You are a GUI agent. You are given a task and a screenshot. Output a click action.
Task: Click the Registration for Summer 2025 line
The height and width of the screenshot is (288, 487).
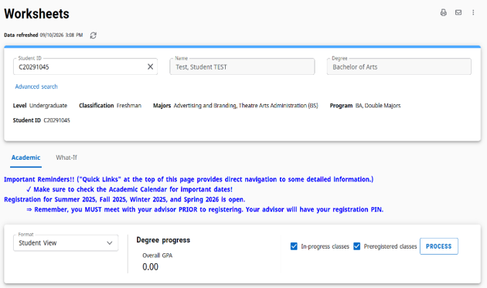pos(124,199)
